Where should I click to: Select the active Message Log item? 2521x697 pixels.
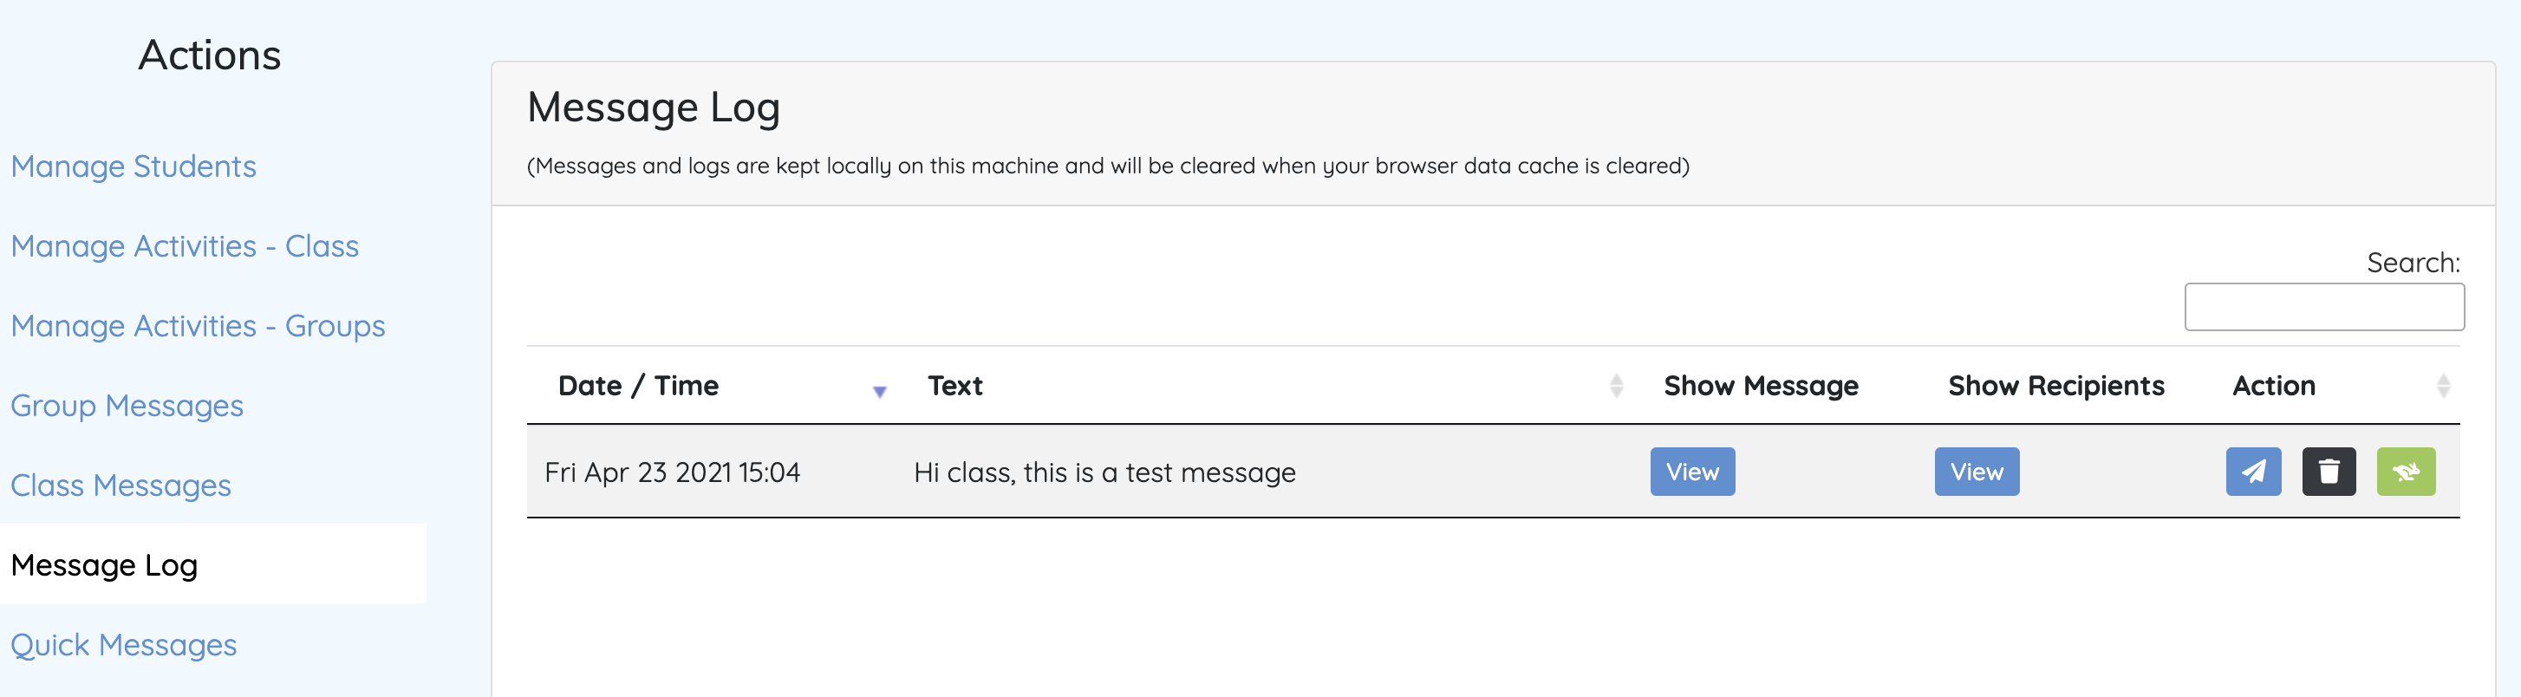[104, 565]
